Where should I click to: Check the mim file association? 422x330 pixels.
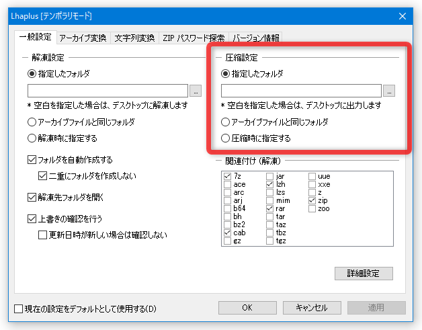coord(269,200)
